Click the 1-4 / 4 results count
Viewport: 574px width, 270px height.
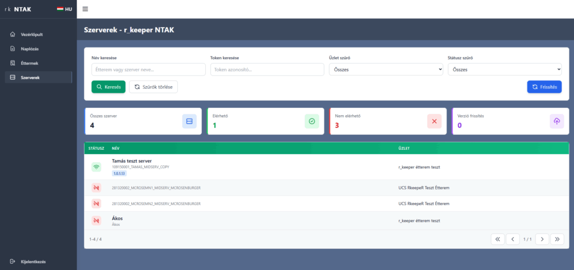[x=95, y=239]
